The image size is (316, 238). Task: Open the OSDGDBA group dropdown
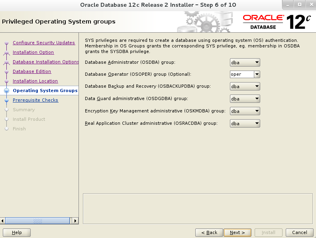(x=245, y=99)
